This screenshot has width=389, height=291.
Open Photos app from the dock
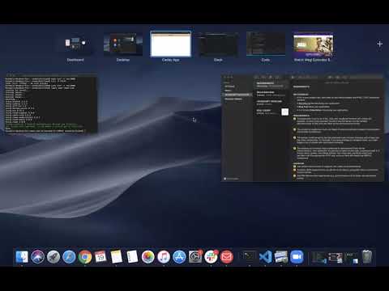[x=147, y=257]
